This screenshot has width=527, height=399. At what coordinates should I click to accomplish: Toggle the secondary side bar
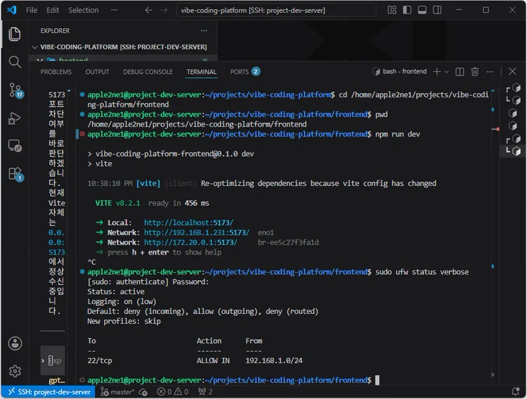coord(438,10)
